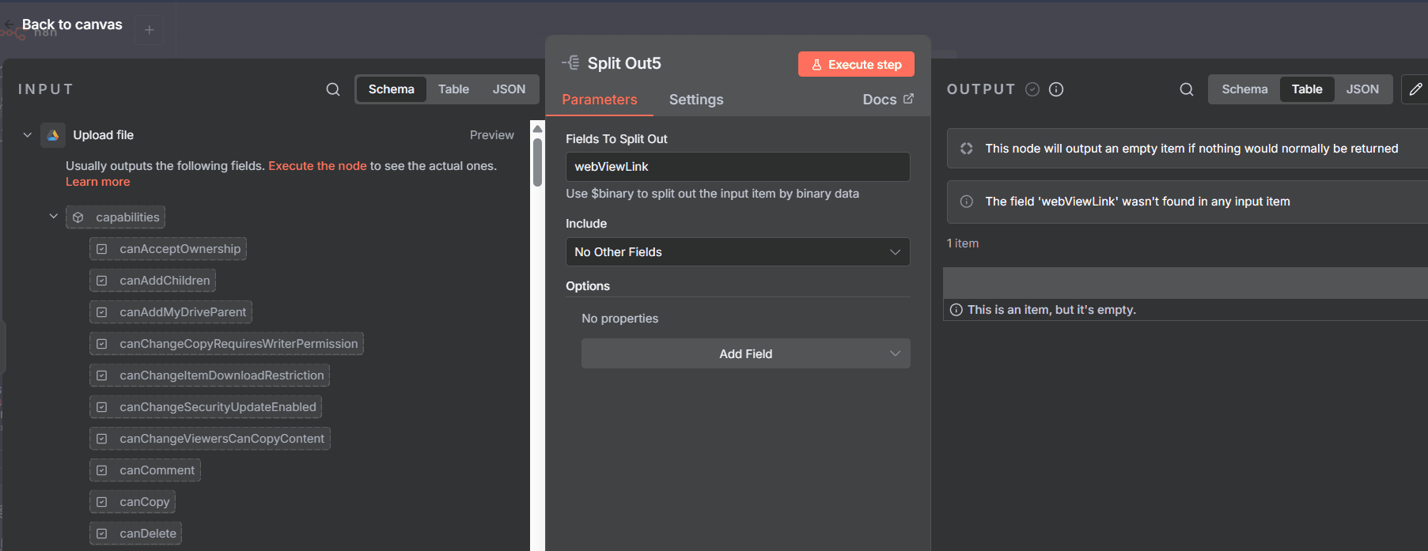Click the external link icon next to Docs
This screenshot has height=551, width=1428.
908,99
